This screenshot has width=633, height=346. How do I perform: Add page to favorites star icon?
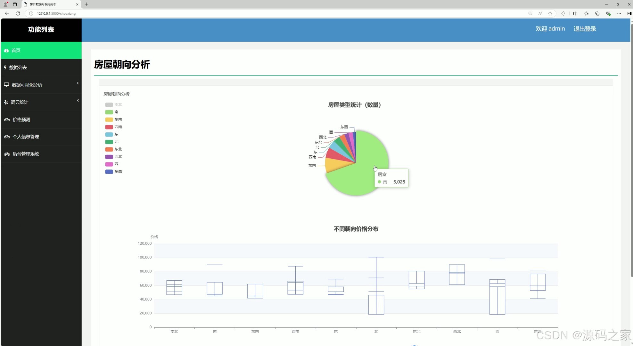pos(550,13)
